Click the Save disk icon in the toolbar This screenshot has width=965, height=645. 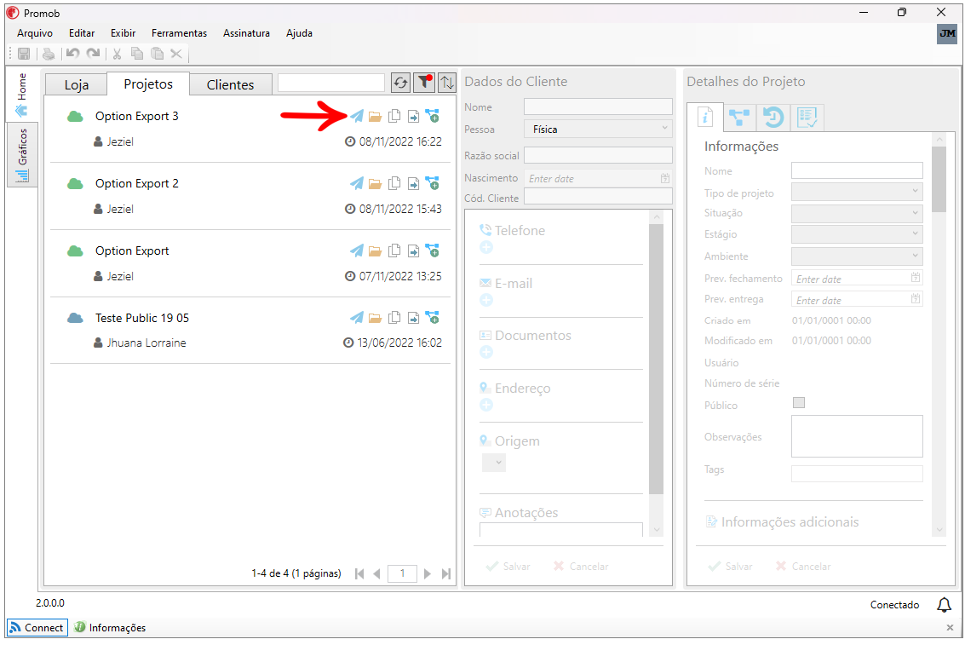tap(24, 55)
